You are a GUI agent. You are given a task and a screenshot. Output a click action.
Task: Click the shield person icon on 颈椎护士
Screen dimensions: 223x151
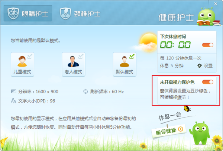point(65,13)
